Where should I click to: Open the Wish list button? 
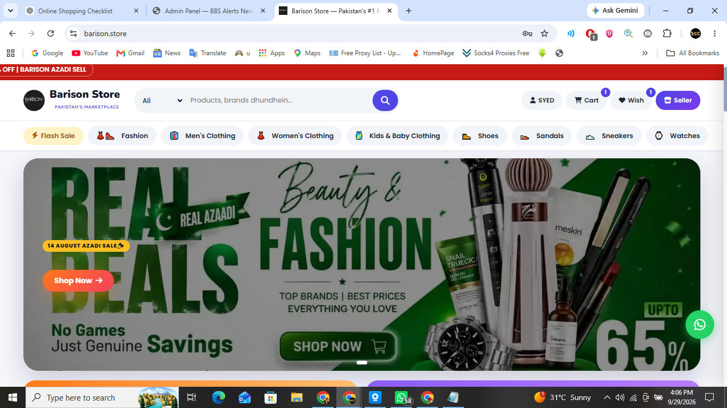(x=631, y=100)
